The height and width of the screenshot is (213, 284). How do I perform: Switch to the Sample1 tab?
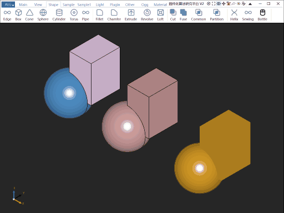click(84, 5)
